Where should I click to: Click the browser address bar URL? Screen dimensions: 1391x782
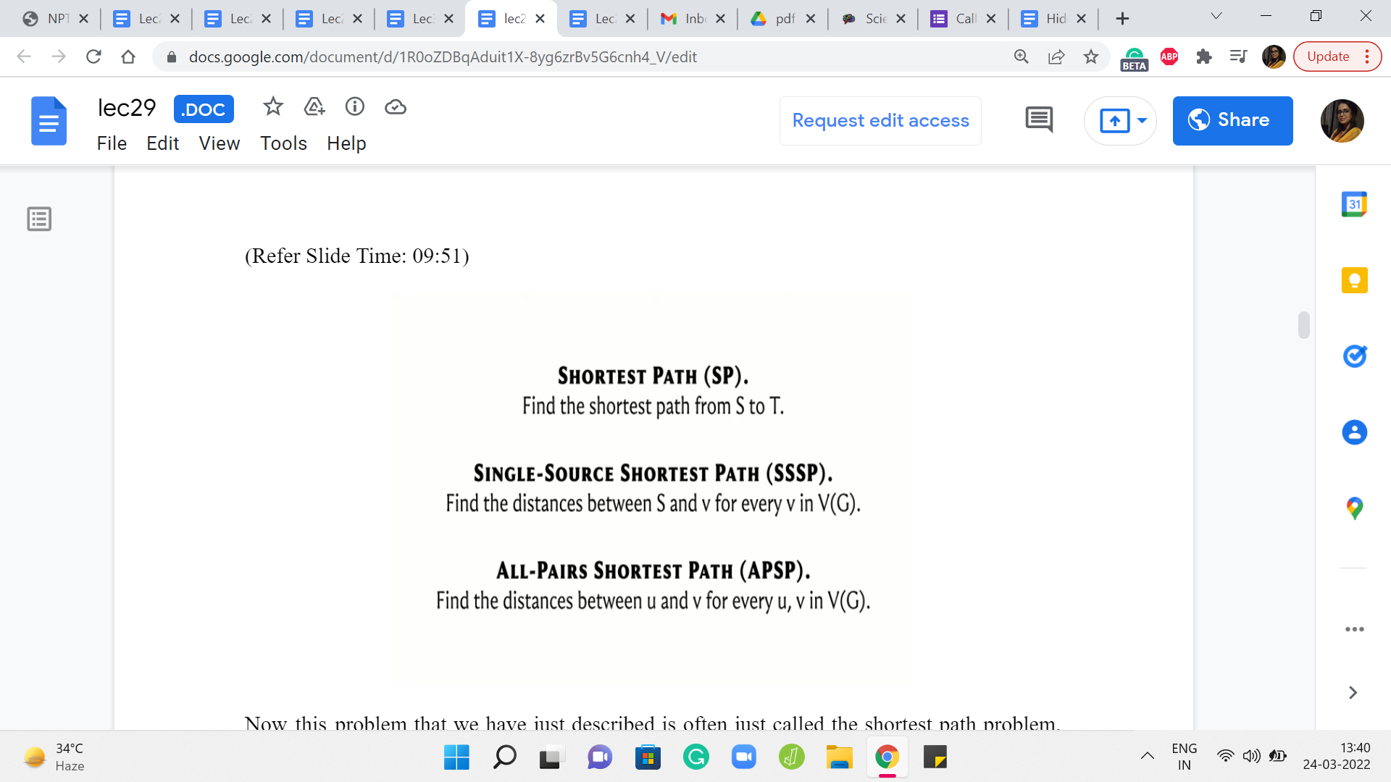tap(442, 57)
